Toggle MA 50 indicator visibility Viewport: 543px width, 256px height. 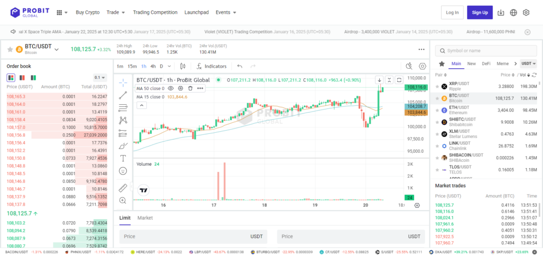170,88
